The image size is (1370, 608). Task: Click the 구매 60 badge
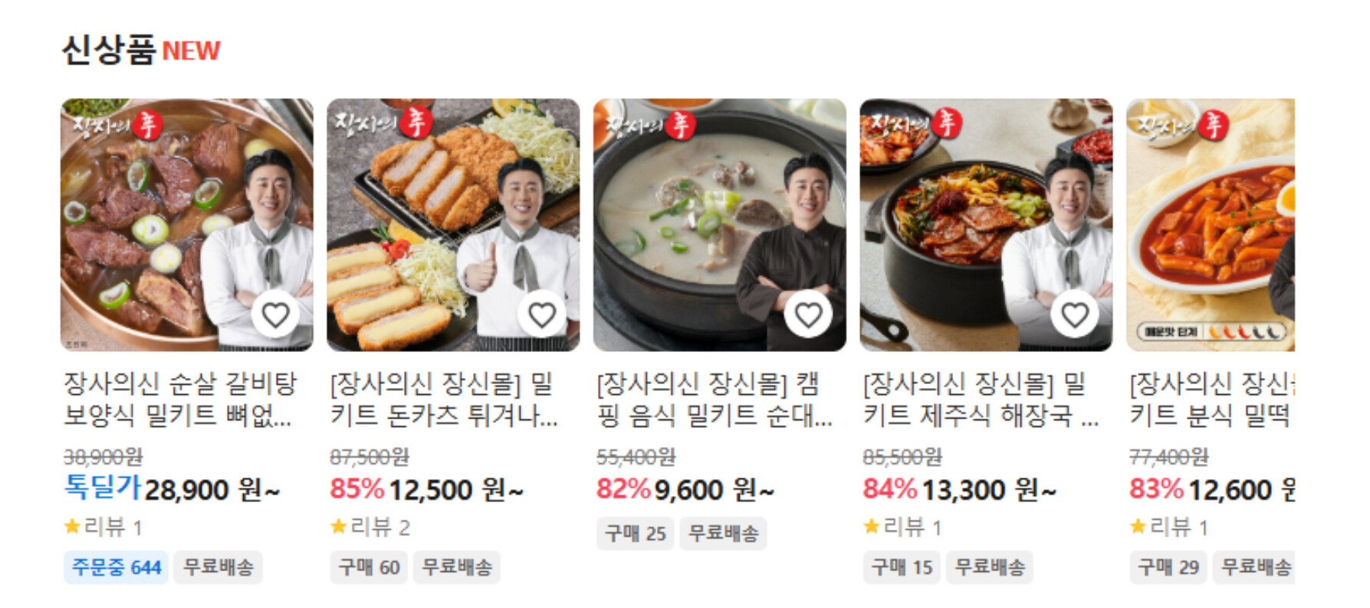click(369, 567)
